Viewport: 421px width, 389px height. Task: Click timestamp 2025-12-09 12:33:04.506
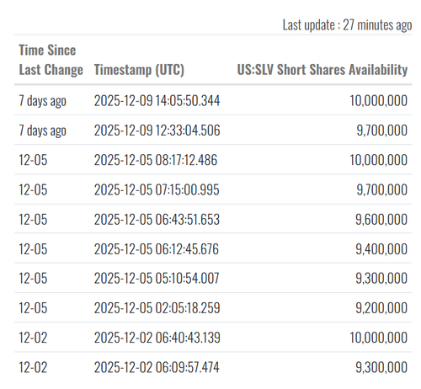[x=157, y=131]
